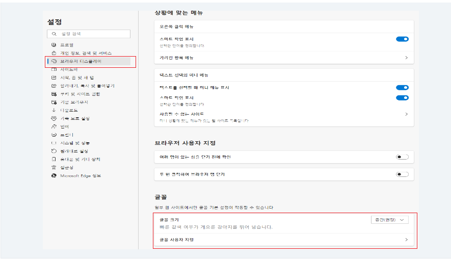Click the 프린터 icon in settings sidebar
451x259 pixels.
(54, 135)
